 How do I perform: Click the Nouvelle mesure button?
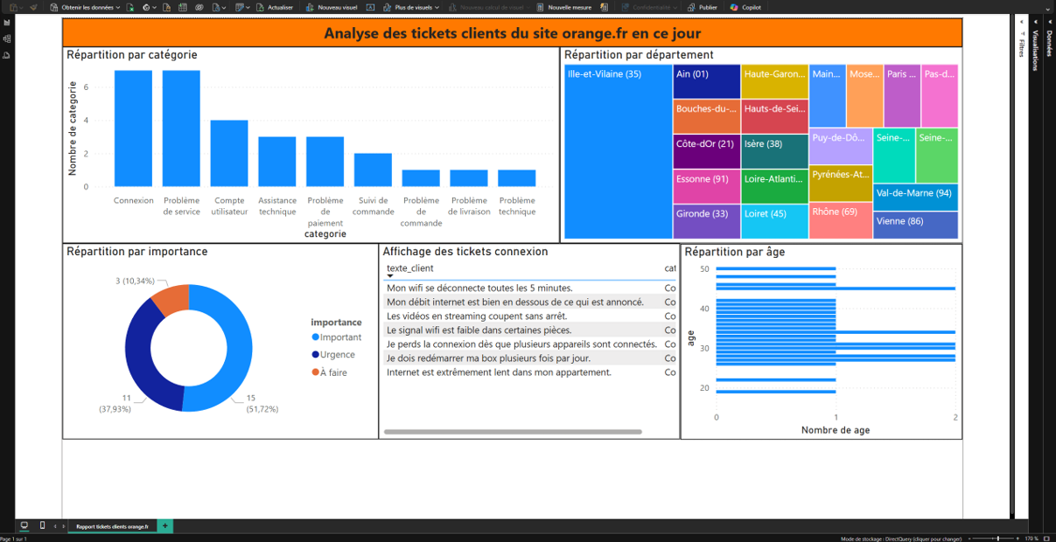563,7
